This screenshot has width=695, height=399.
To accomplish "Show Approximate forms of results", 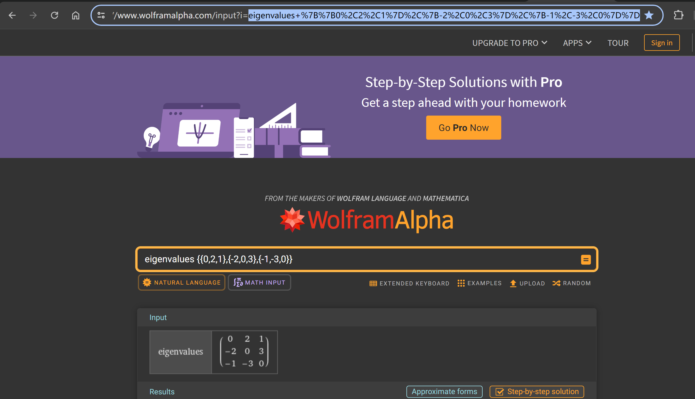I will [444, 391].
